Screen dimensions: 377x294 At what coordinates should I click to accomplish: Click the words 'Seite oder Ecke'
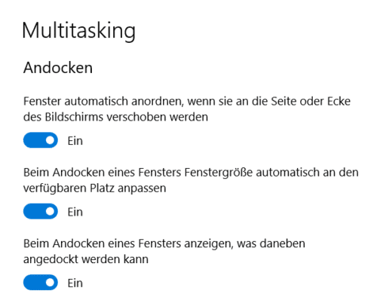pos(311,101)
